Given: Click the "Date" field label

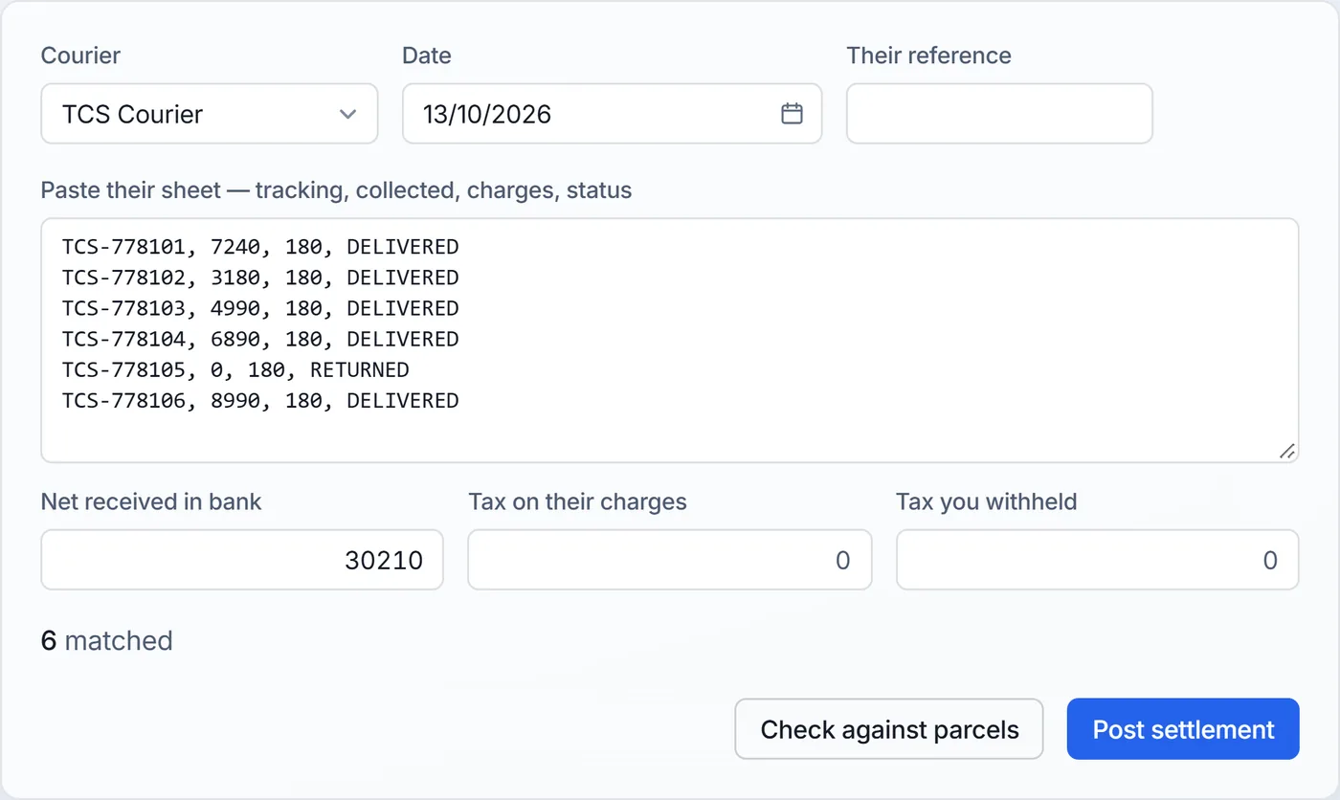Looking at the screenshot, I should click(427, 56).
